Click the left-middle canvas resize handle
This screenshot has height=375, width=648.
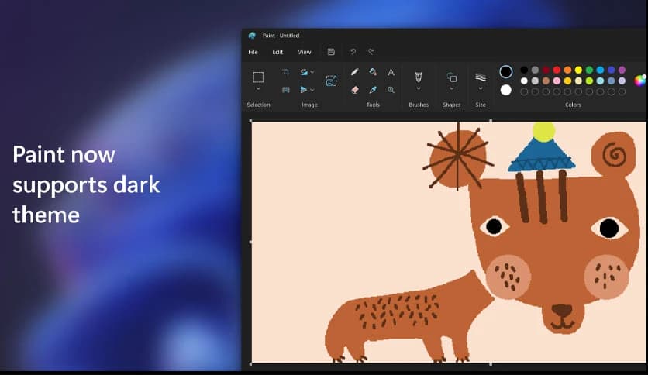pos(251,242)
